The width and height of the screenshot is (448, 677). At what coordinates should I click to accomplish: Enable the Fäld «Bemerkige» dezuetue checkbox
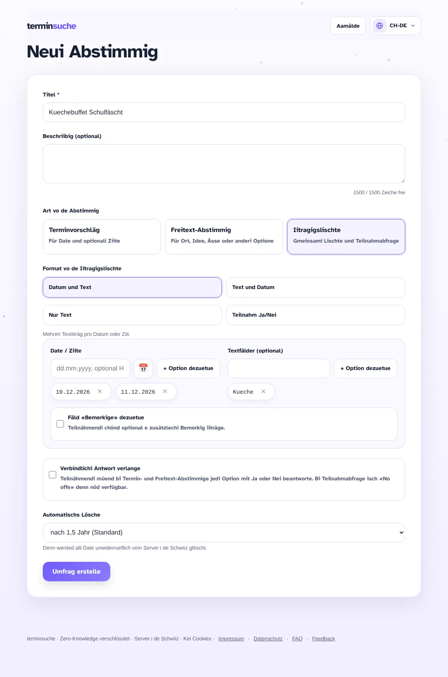coord(60,424)
